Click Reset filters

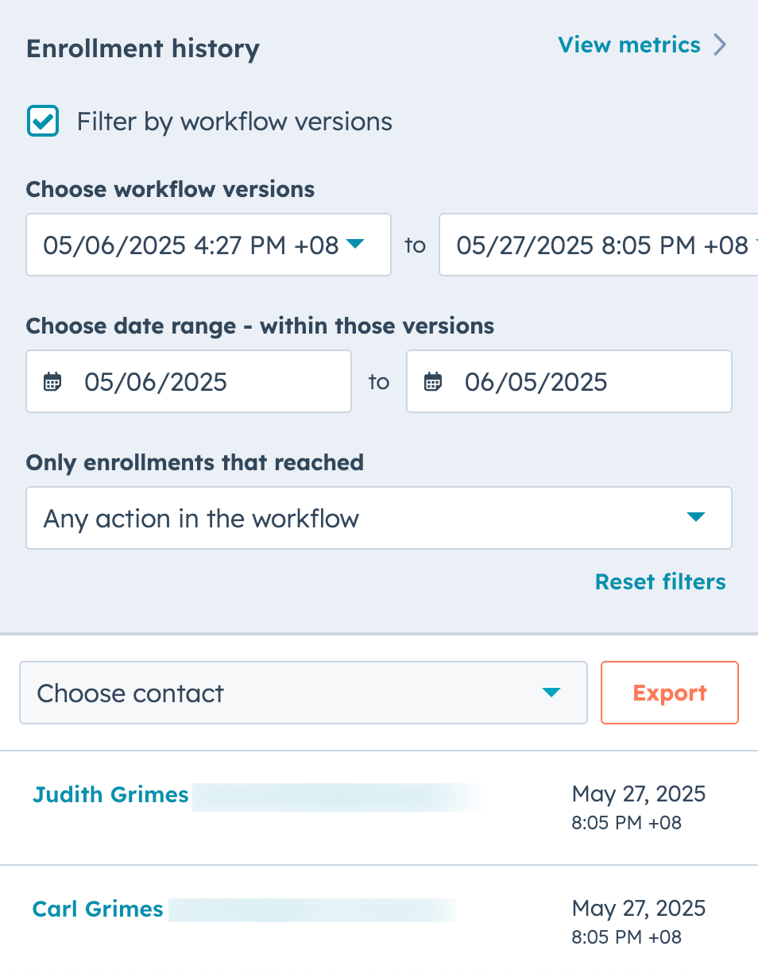[x=659, y=581]
